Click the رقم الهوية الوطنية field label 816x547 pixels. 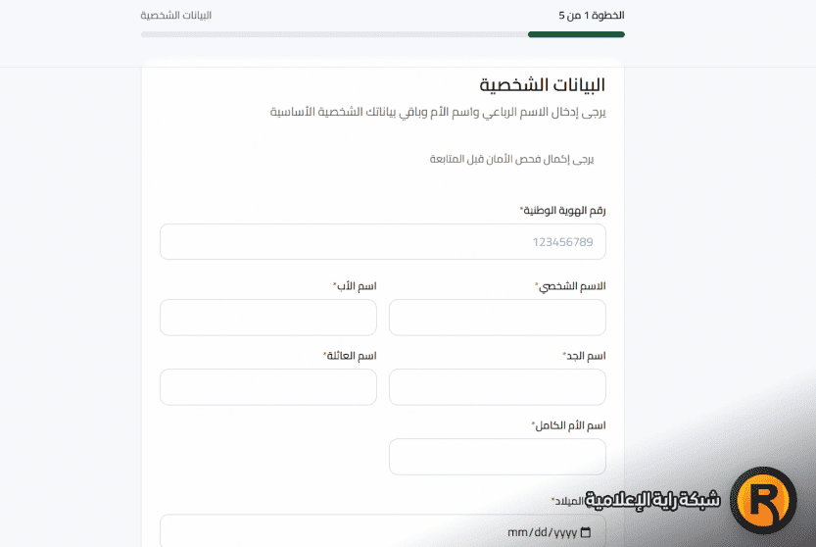click(x=563, y=211)
